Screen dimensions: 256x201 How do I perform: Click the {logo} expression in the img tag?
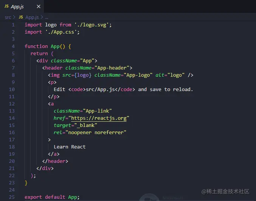[83, 75]
